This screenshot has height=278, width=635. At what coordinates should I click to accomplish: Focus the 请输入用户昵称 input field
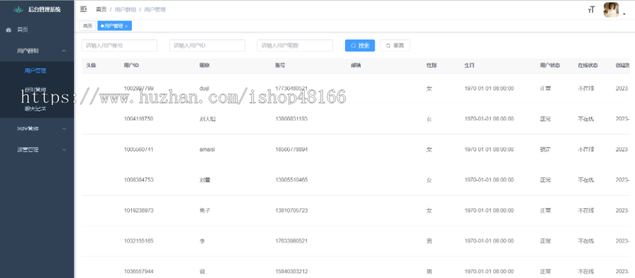click(x=295, y=46)
